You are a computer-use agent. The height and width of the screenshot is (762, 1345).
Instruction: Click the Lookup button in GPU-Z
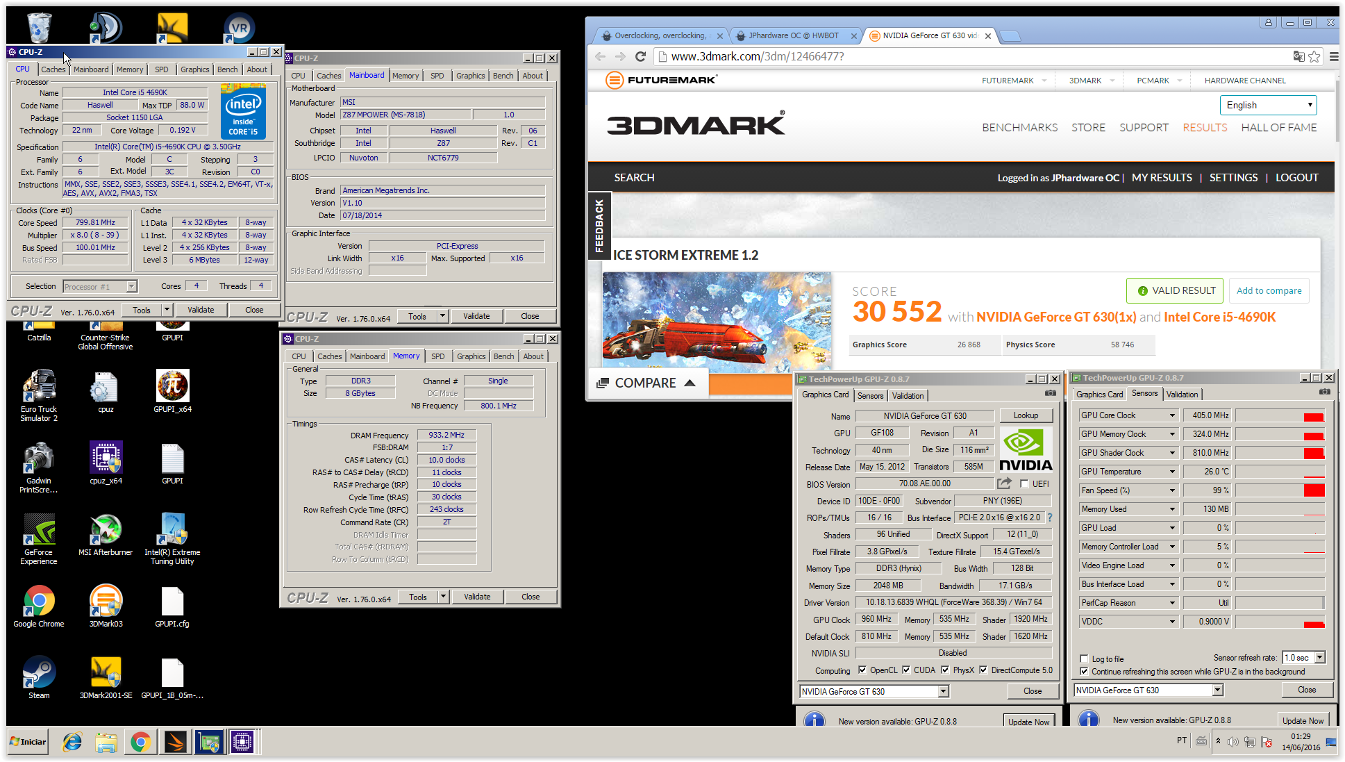pyautogui.click(x=1026, y=415)
